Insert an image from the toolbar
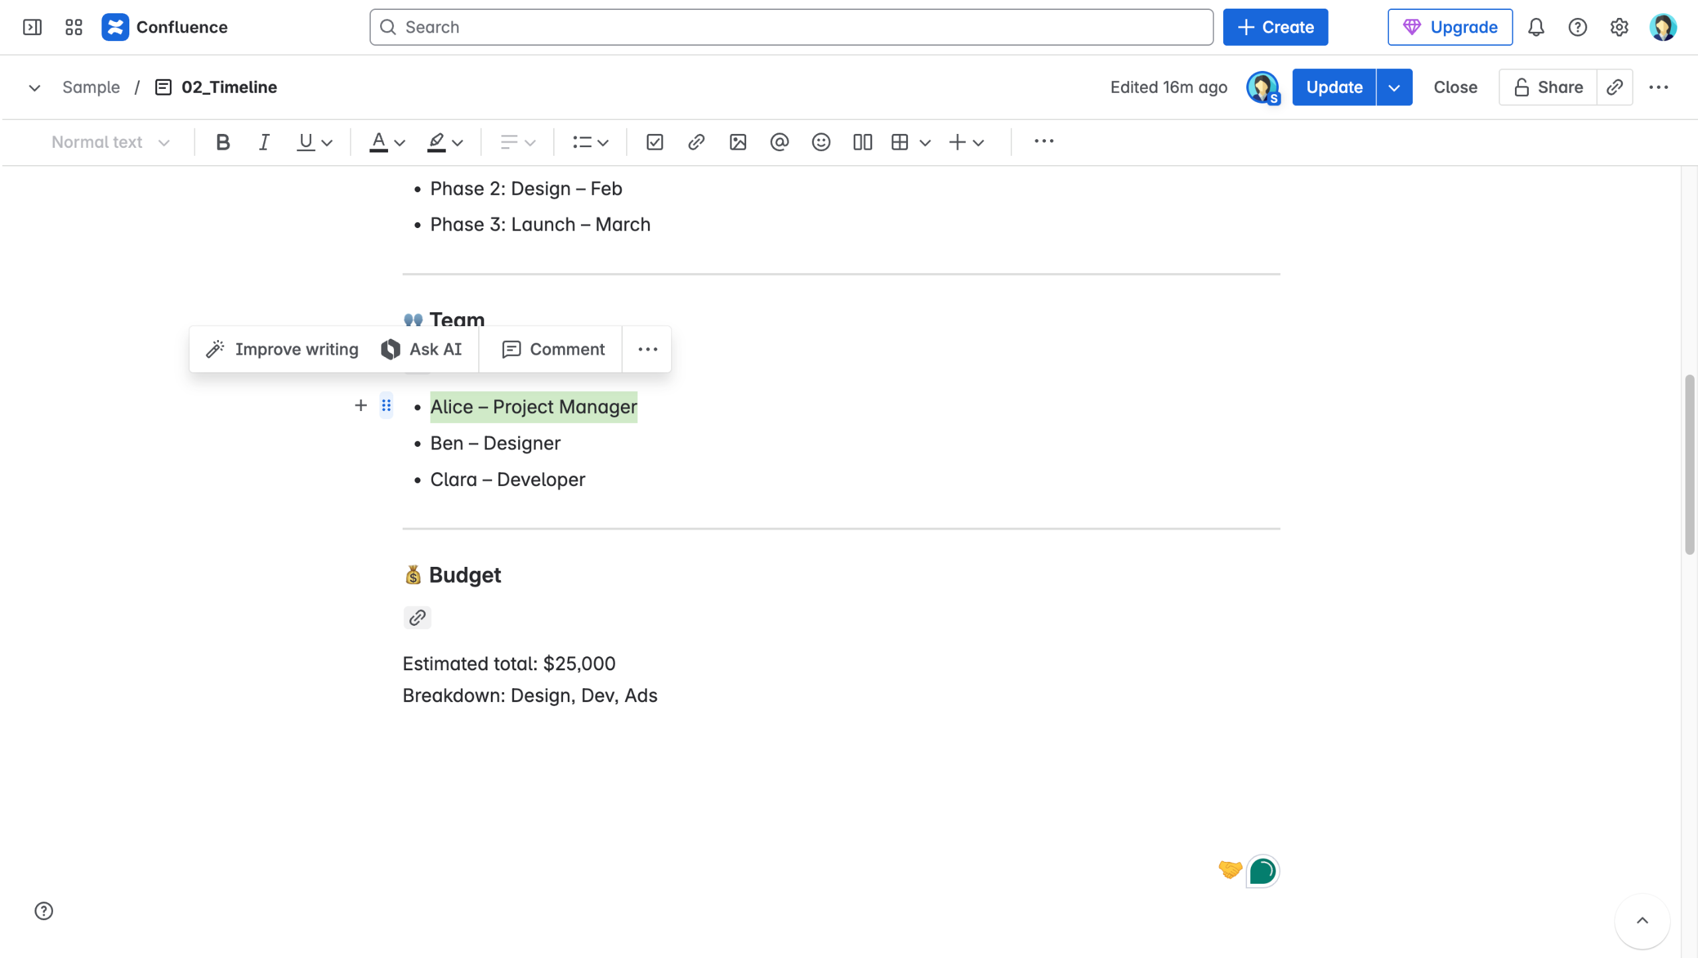This screenshot has height=958, width=1698. 738,142
